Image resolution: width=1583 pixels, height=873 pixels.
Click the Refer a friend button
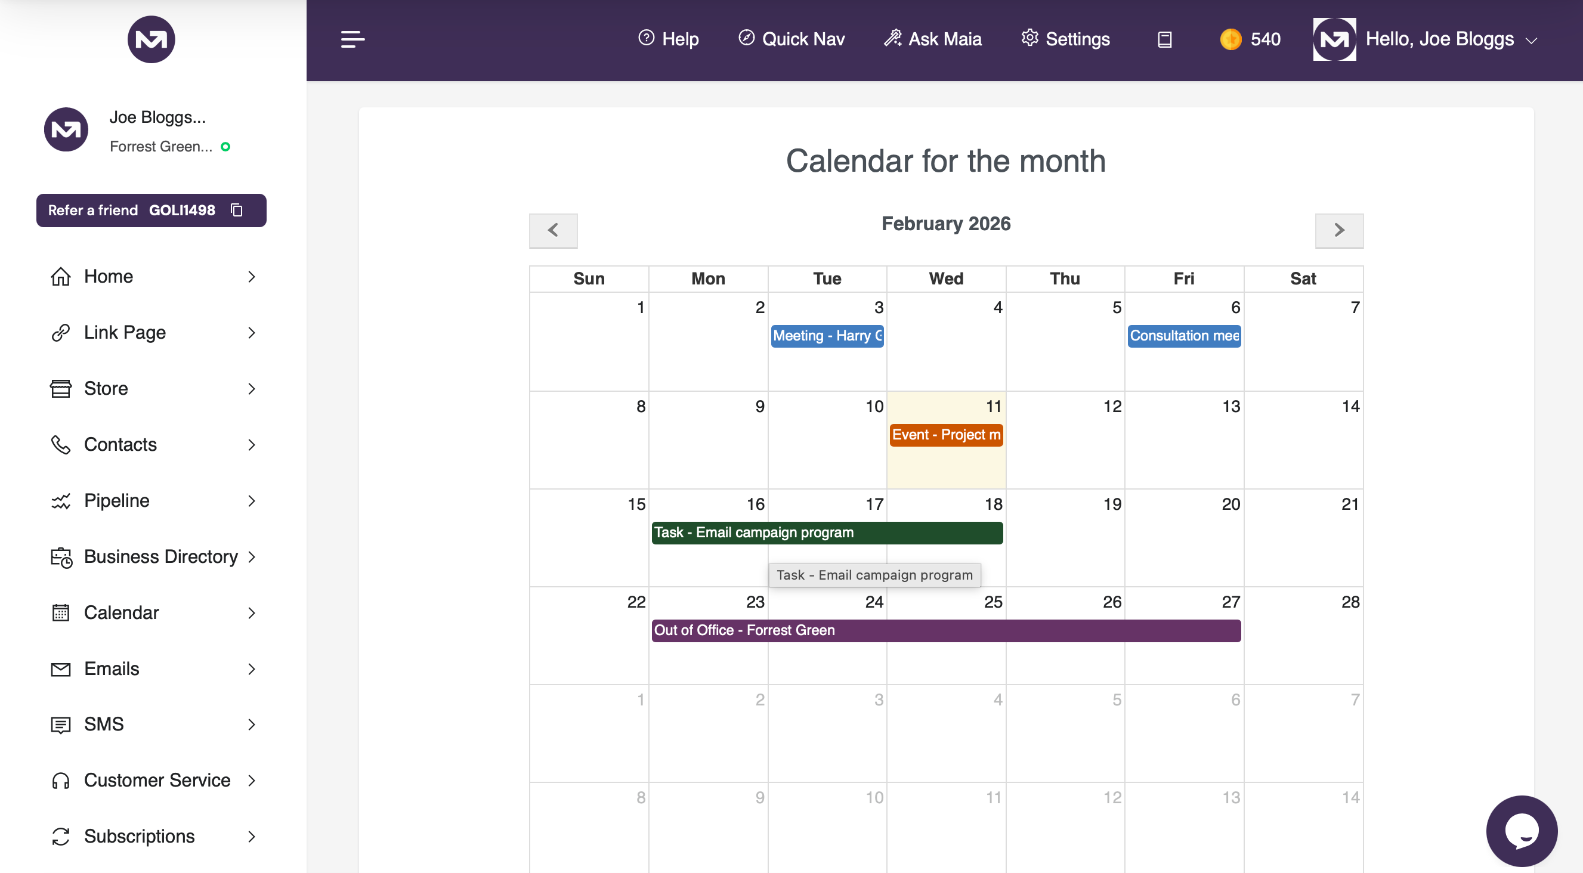pos(151,210)
